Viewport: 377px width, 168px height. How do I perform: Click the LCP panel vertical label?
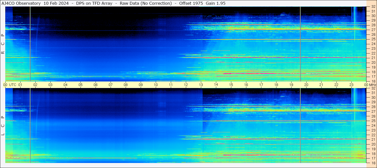pos(3,126)
